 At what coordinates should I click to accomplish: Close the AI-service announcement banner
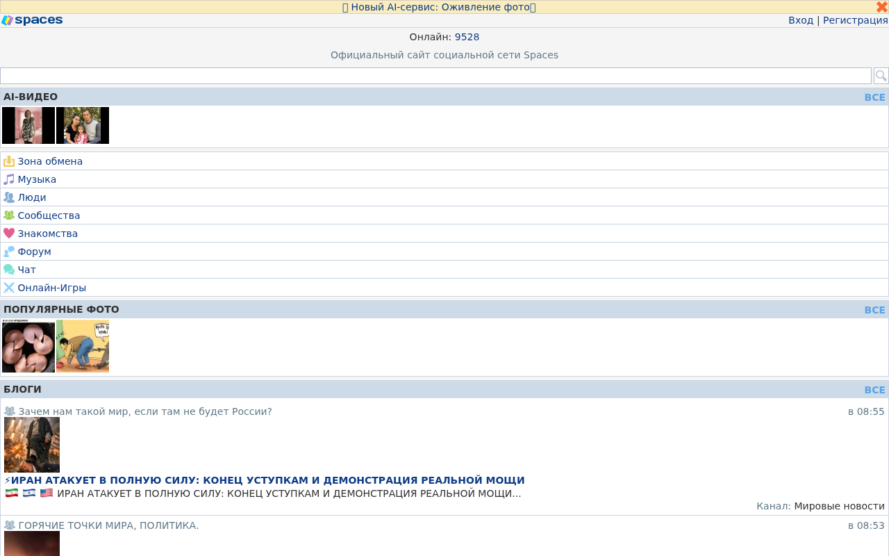881,7
